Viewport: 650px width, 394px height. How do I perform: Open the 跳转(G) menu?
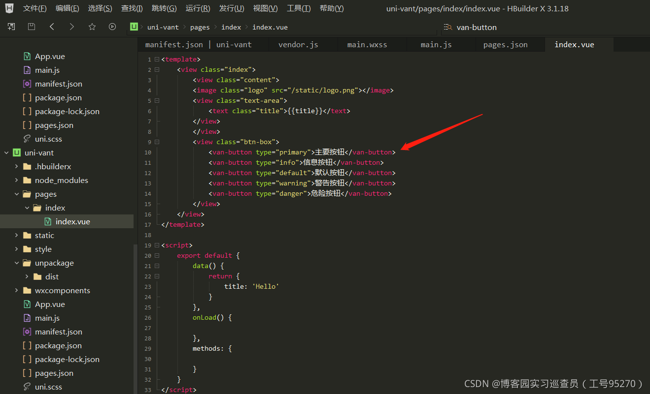[164, 8]
